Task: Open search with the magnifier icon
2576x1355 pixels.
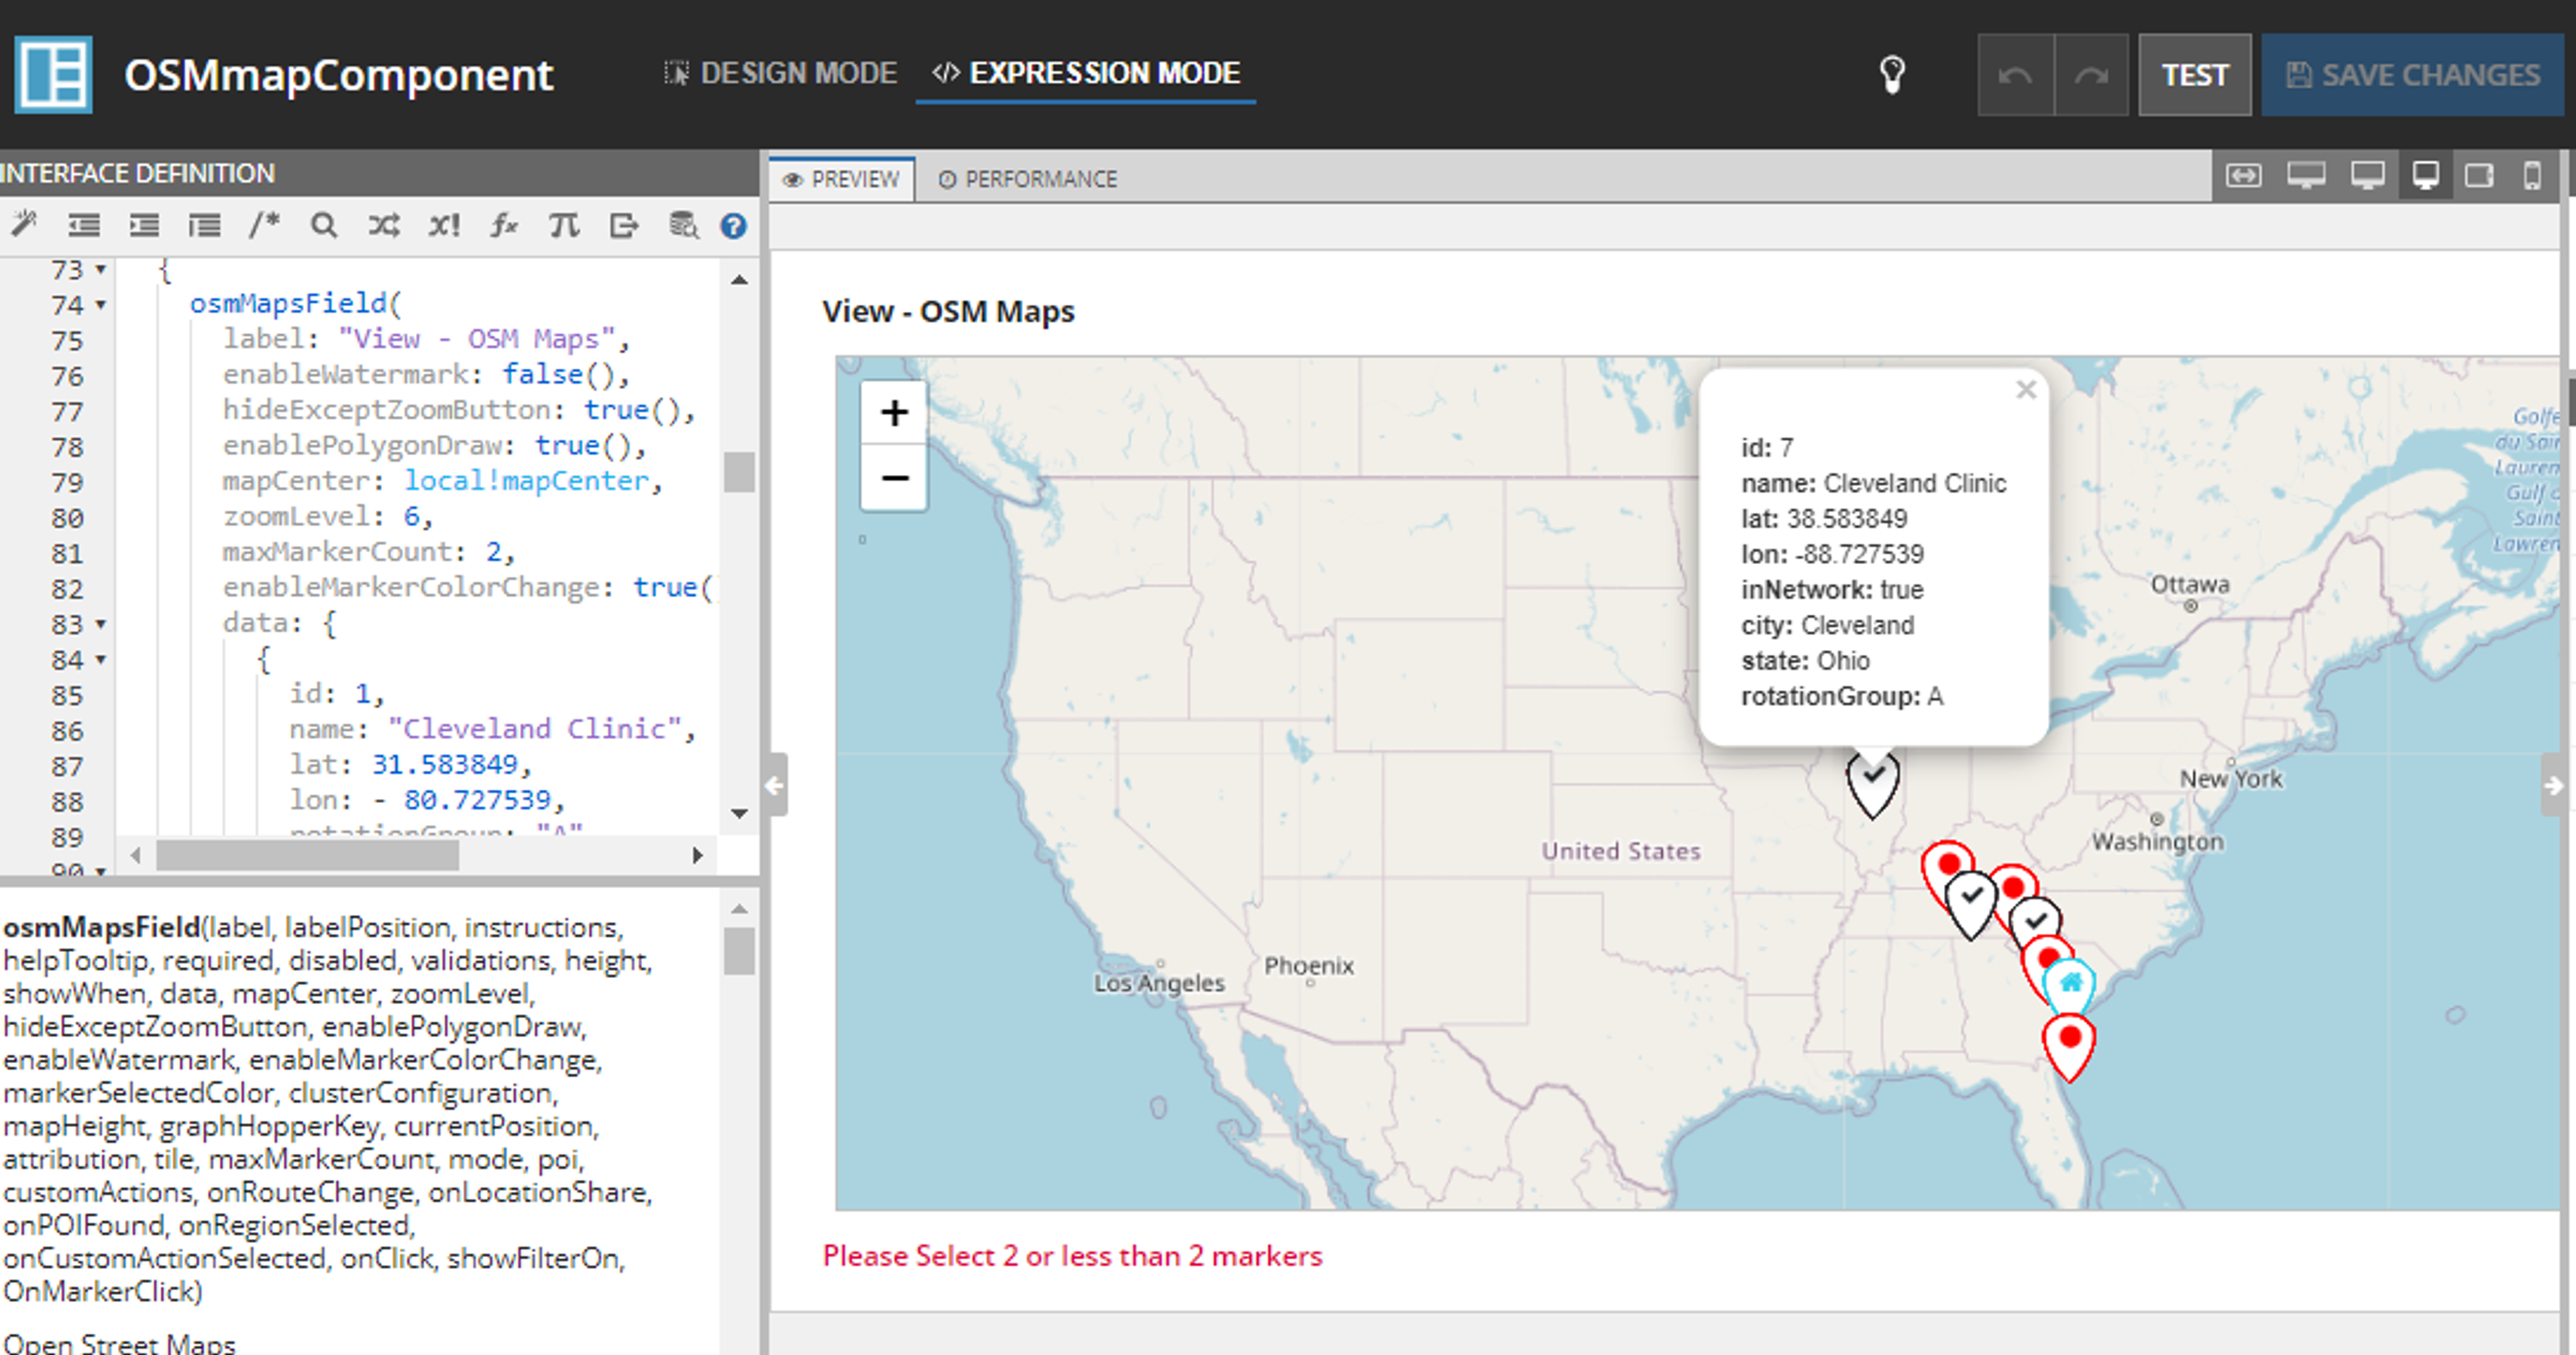Action: [x=323, y=225]
